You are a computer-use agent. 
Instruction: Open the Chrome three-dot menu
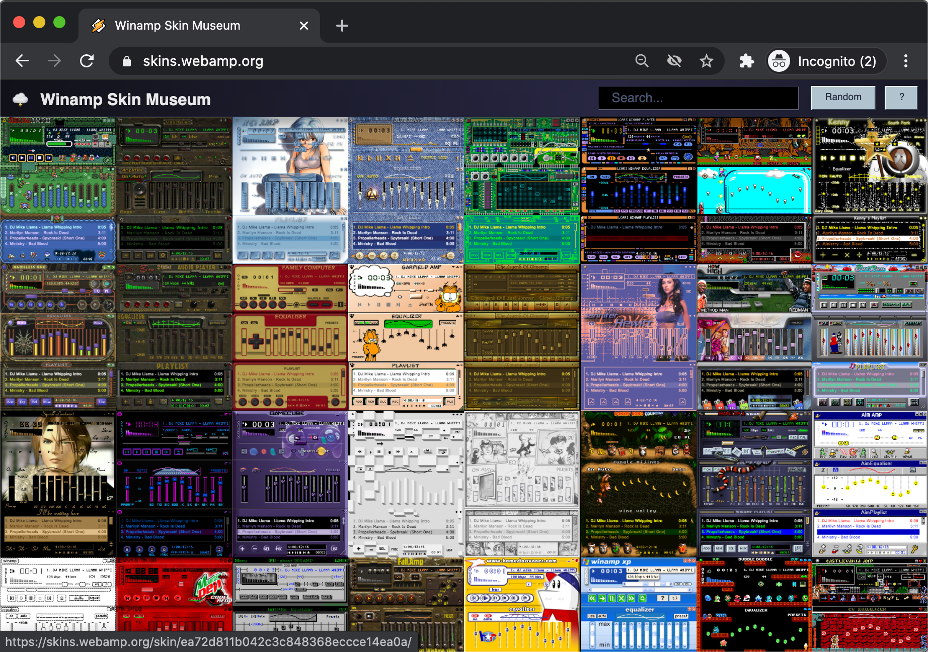point(906,61)
